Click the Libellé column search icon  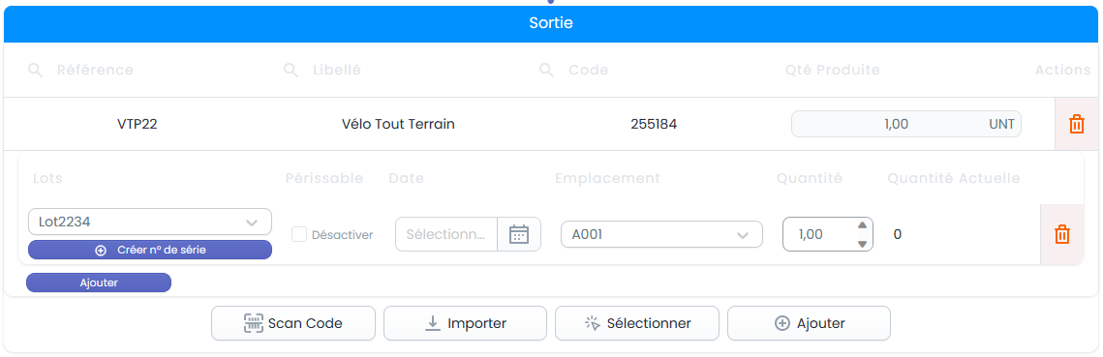click(291, 70)
